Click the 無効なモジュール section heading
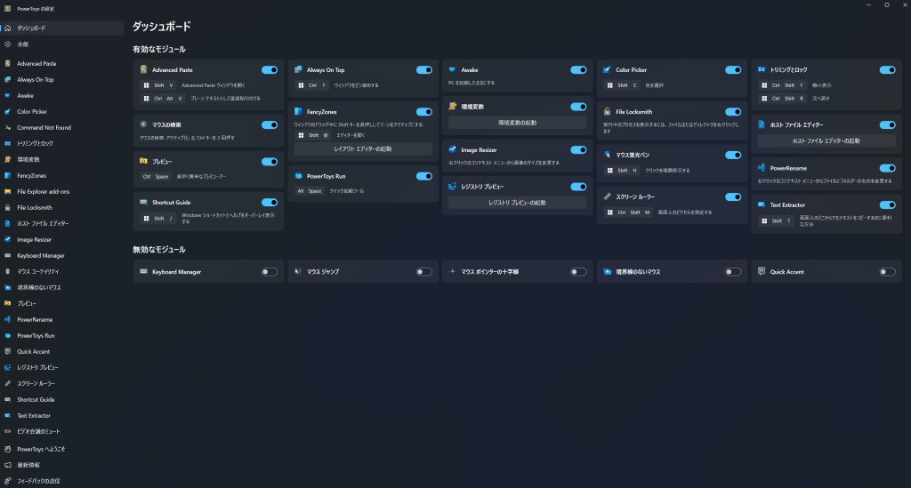The height and width of the screenshot is (488, 911). pos(159,250)
